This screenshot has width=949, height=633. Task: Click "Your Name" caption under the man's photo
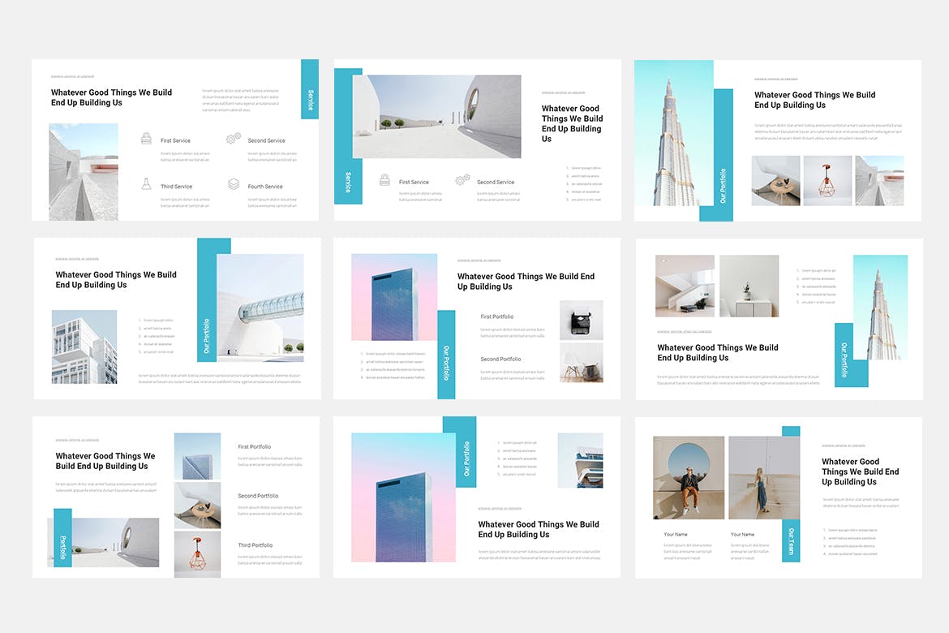pyautogui.click(x=675, y=534)
